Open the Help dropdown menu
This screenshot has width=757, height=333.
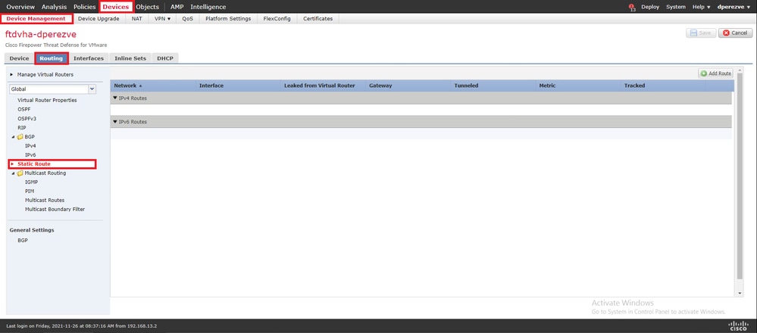tap(702, 8)
